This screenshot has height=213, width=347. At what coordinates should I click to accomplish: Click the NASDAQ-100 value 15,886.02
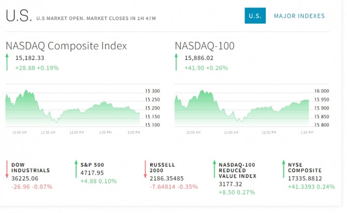pyautogui.click(x=199, y=58)
